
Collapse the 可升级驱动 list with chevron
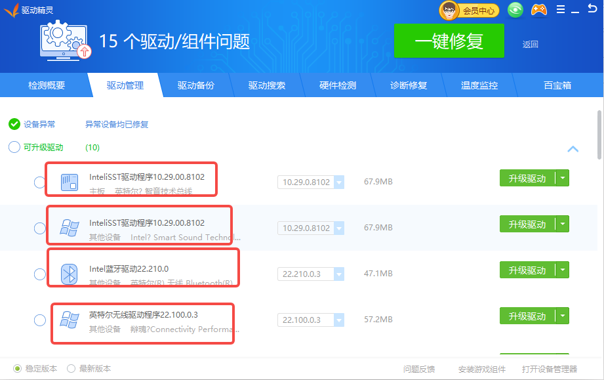573,149
